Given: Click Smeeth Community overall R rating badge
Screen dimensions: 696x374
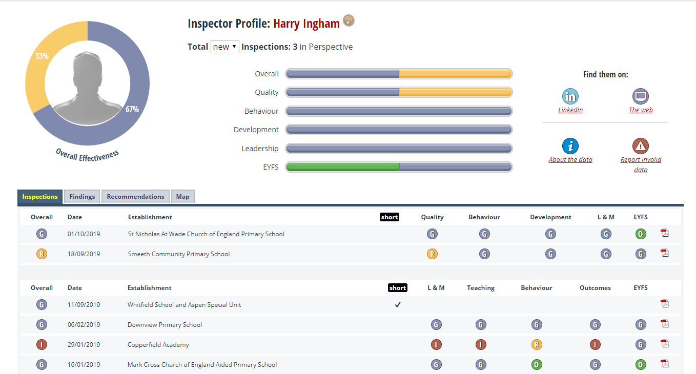Looking at the screenshot, I should [x=42, y=254].
